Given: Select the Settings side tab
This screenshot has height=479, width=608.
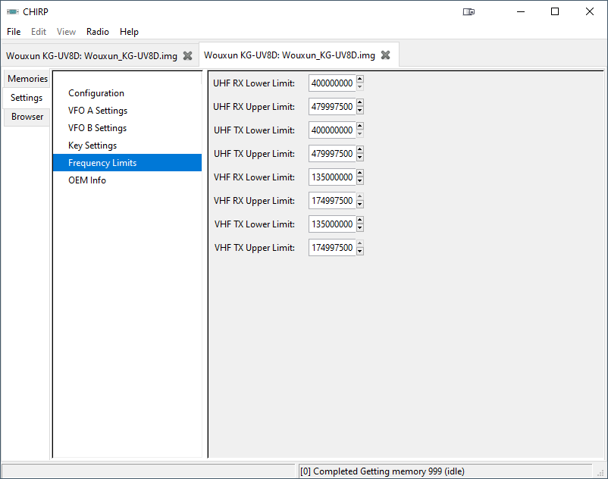Looking at the screenshot, I should coord(27,98).
